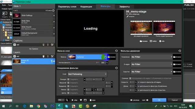Play the slide preview
Screen dimensions: 195x109
click(x=74, y=100)
